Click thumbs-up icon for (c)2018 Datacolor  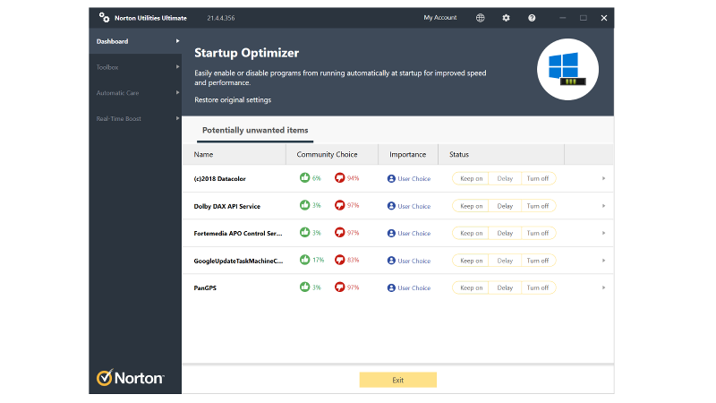pos(304,177)
